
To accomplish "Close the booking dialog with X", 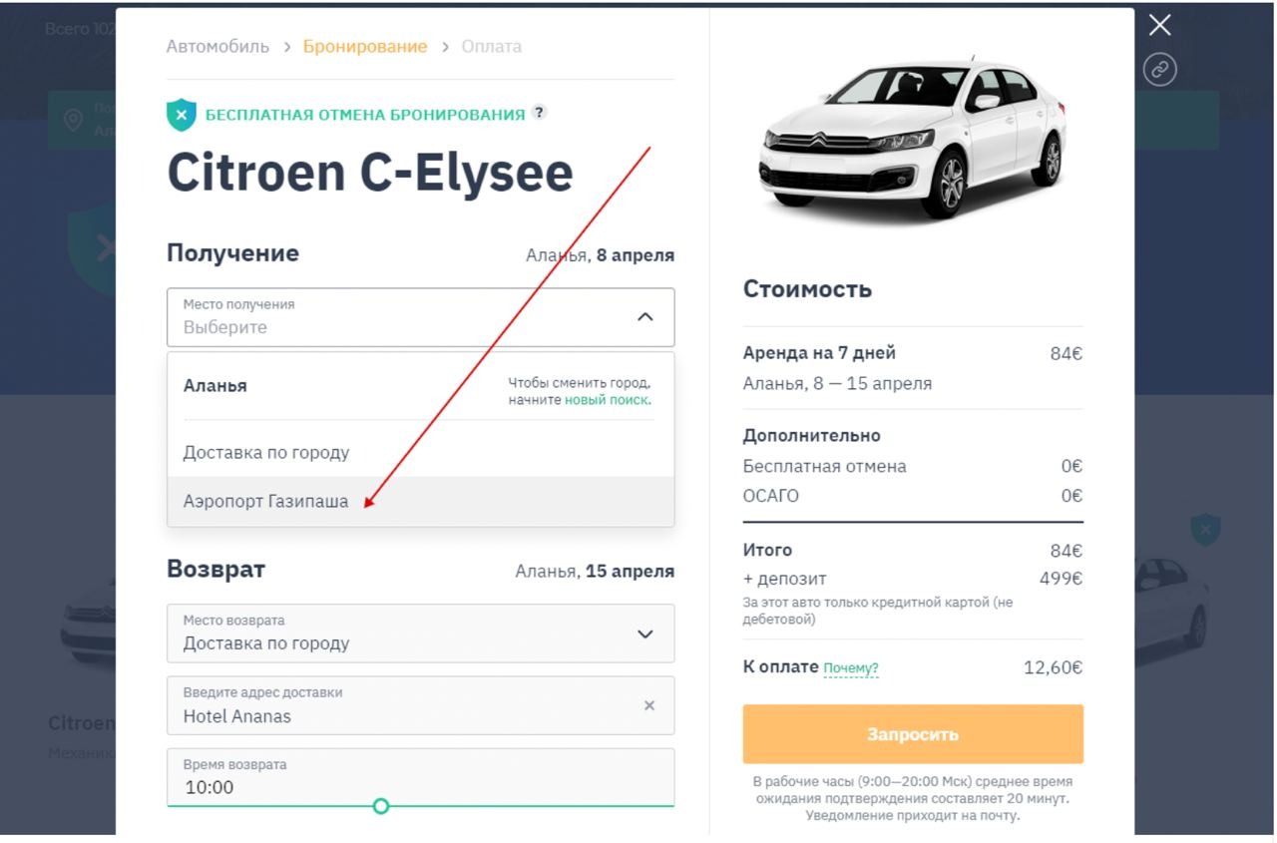I will [x=1159, y=26].
